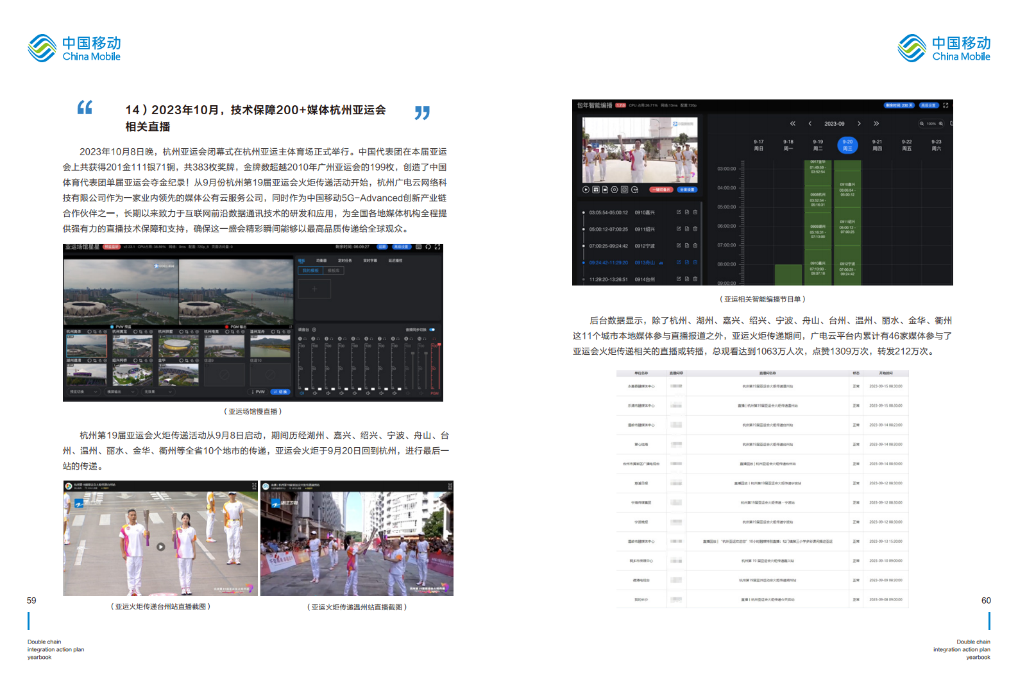
Task: Switch to the 模板 tab in director console
Action: click(301, 260)
